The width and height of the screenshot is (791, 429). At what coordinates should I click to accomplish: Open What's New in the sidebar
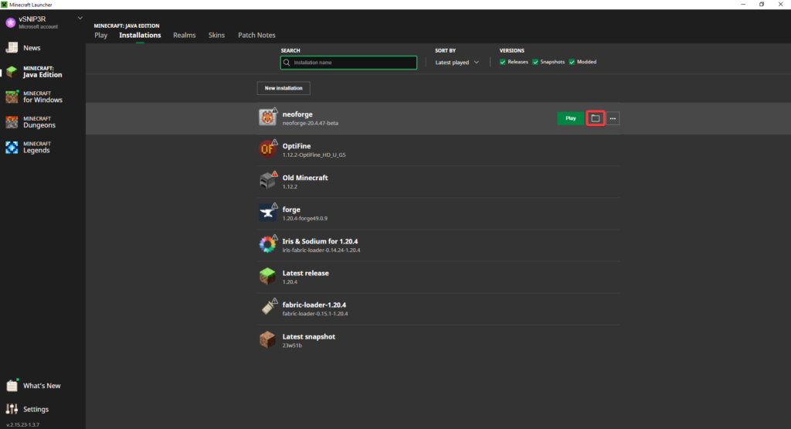coord(42,386)
